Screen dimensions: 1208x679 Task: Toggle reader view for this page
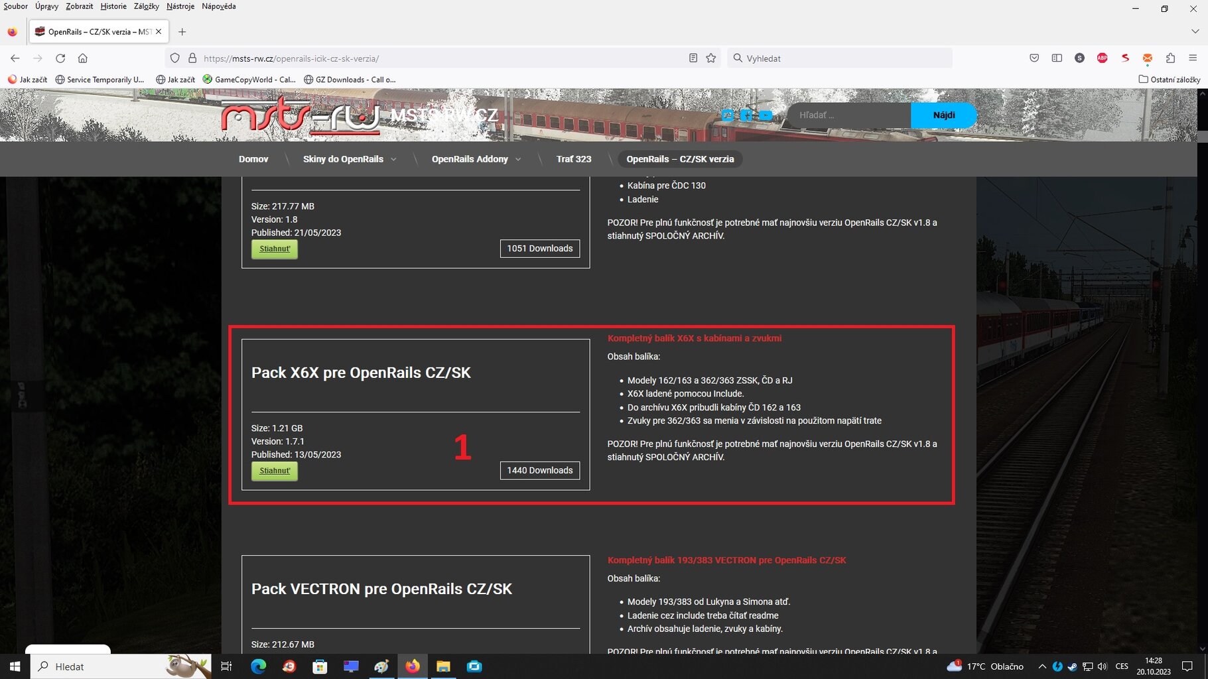click(693, 58)
